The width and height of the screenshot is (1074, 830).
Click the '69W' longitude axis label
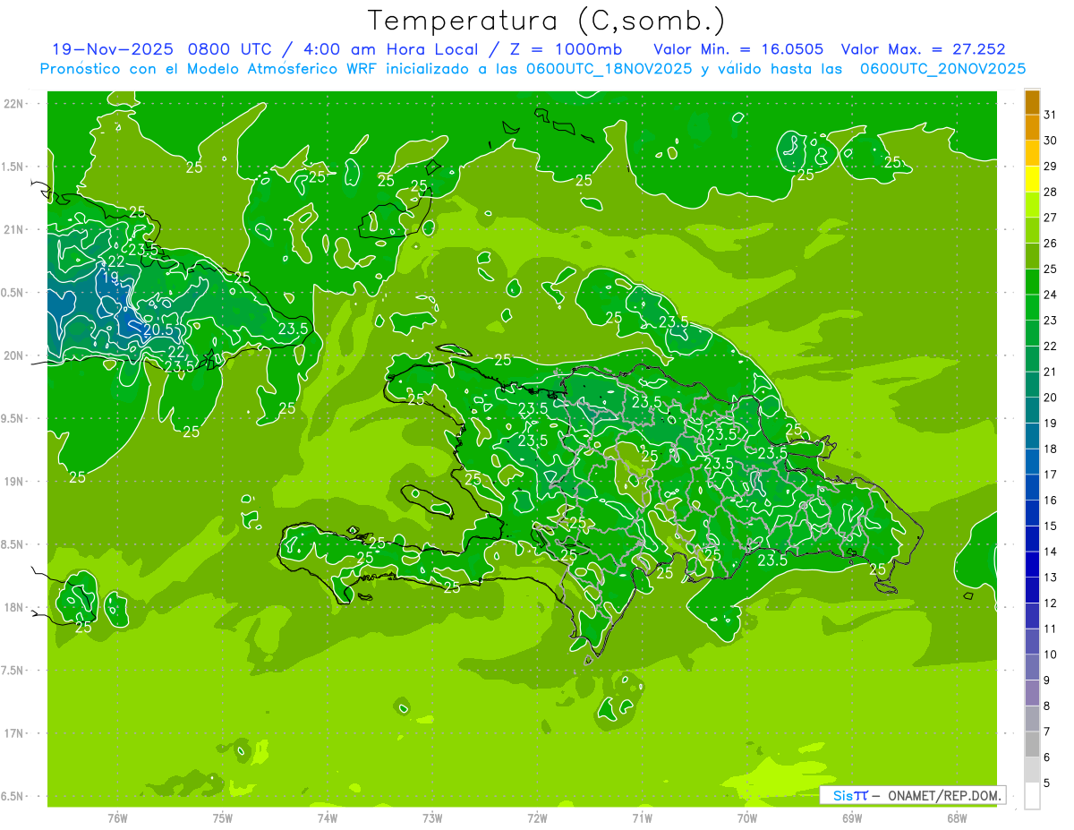852,818
